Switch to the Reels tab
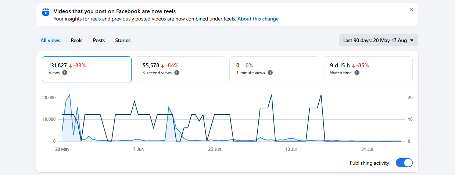 coord(76,40)
